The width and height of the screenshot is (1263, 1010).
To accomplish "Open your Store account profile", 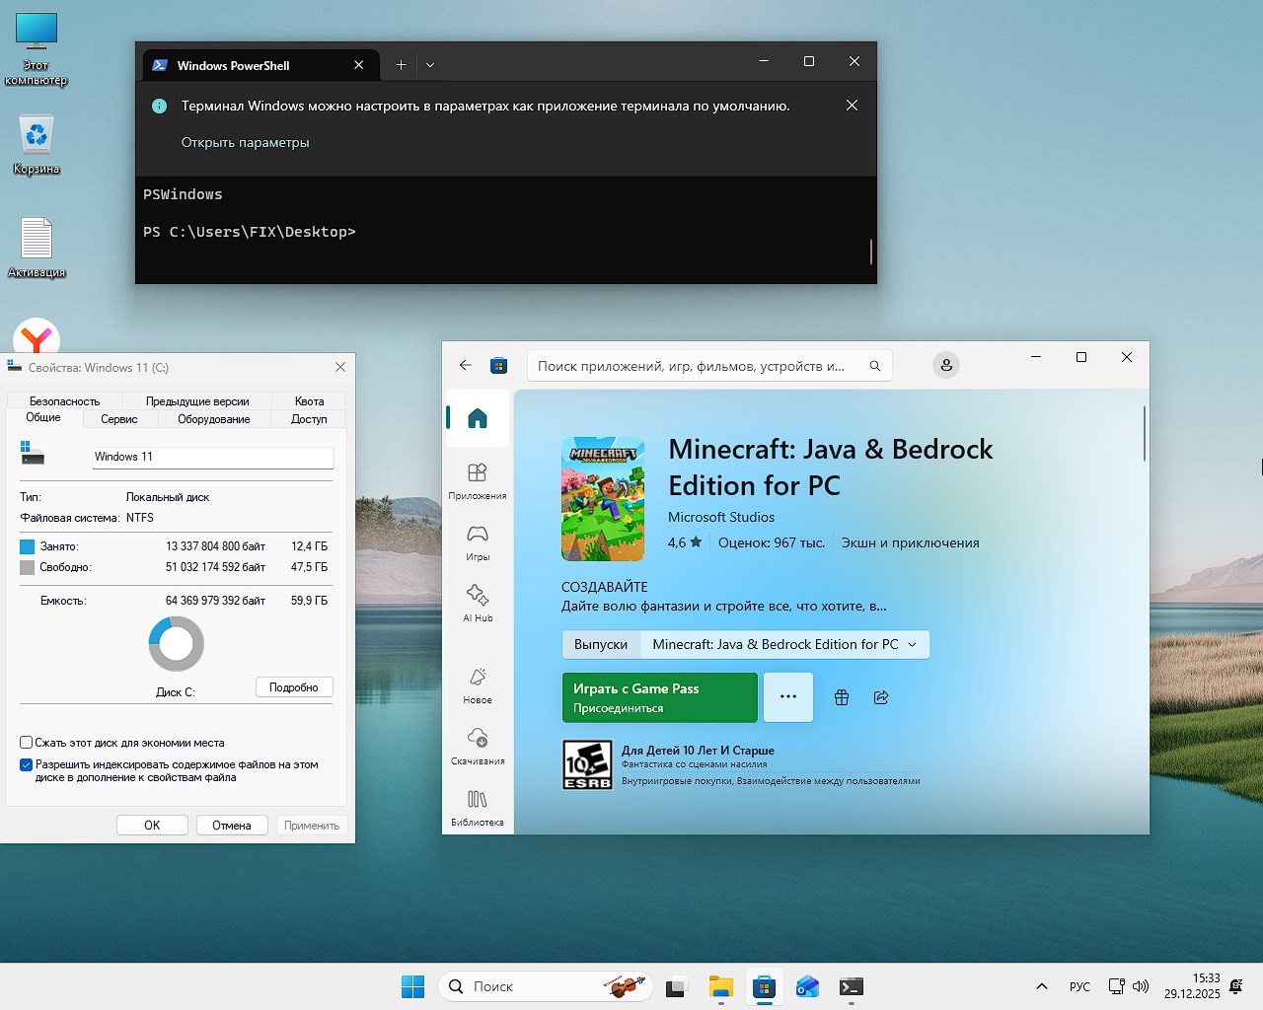I will coord(945,365).
